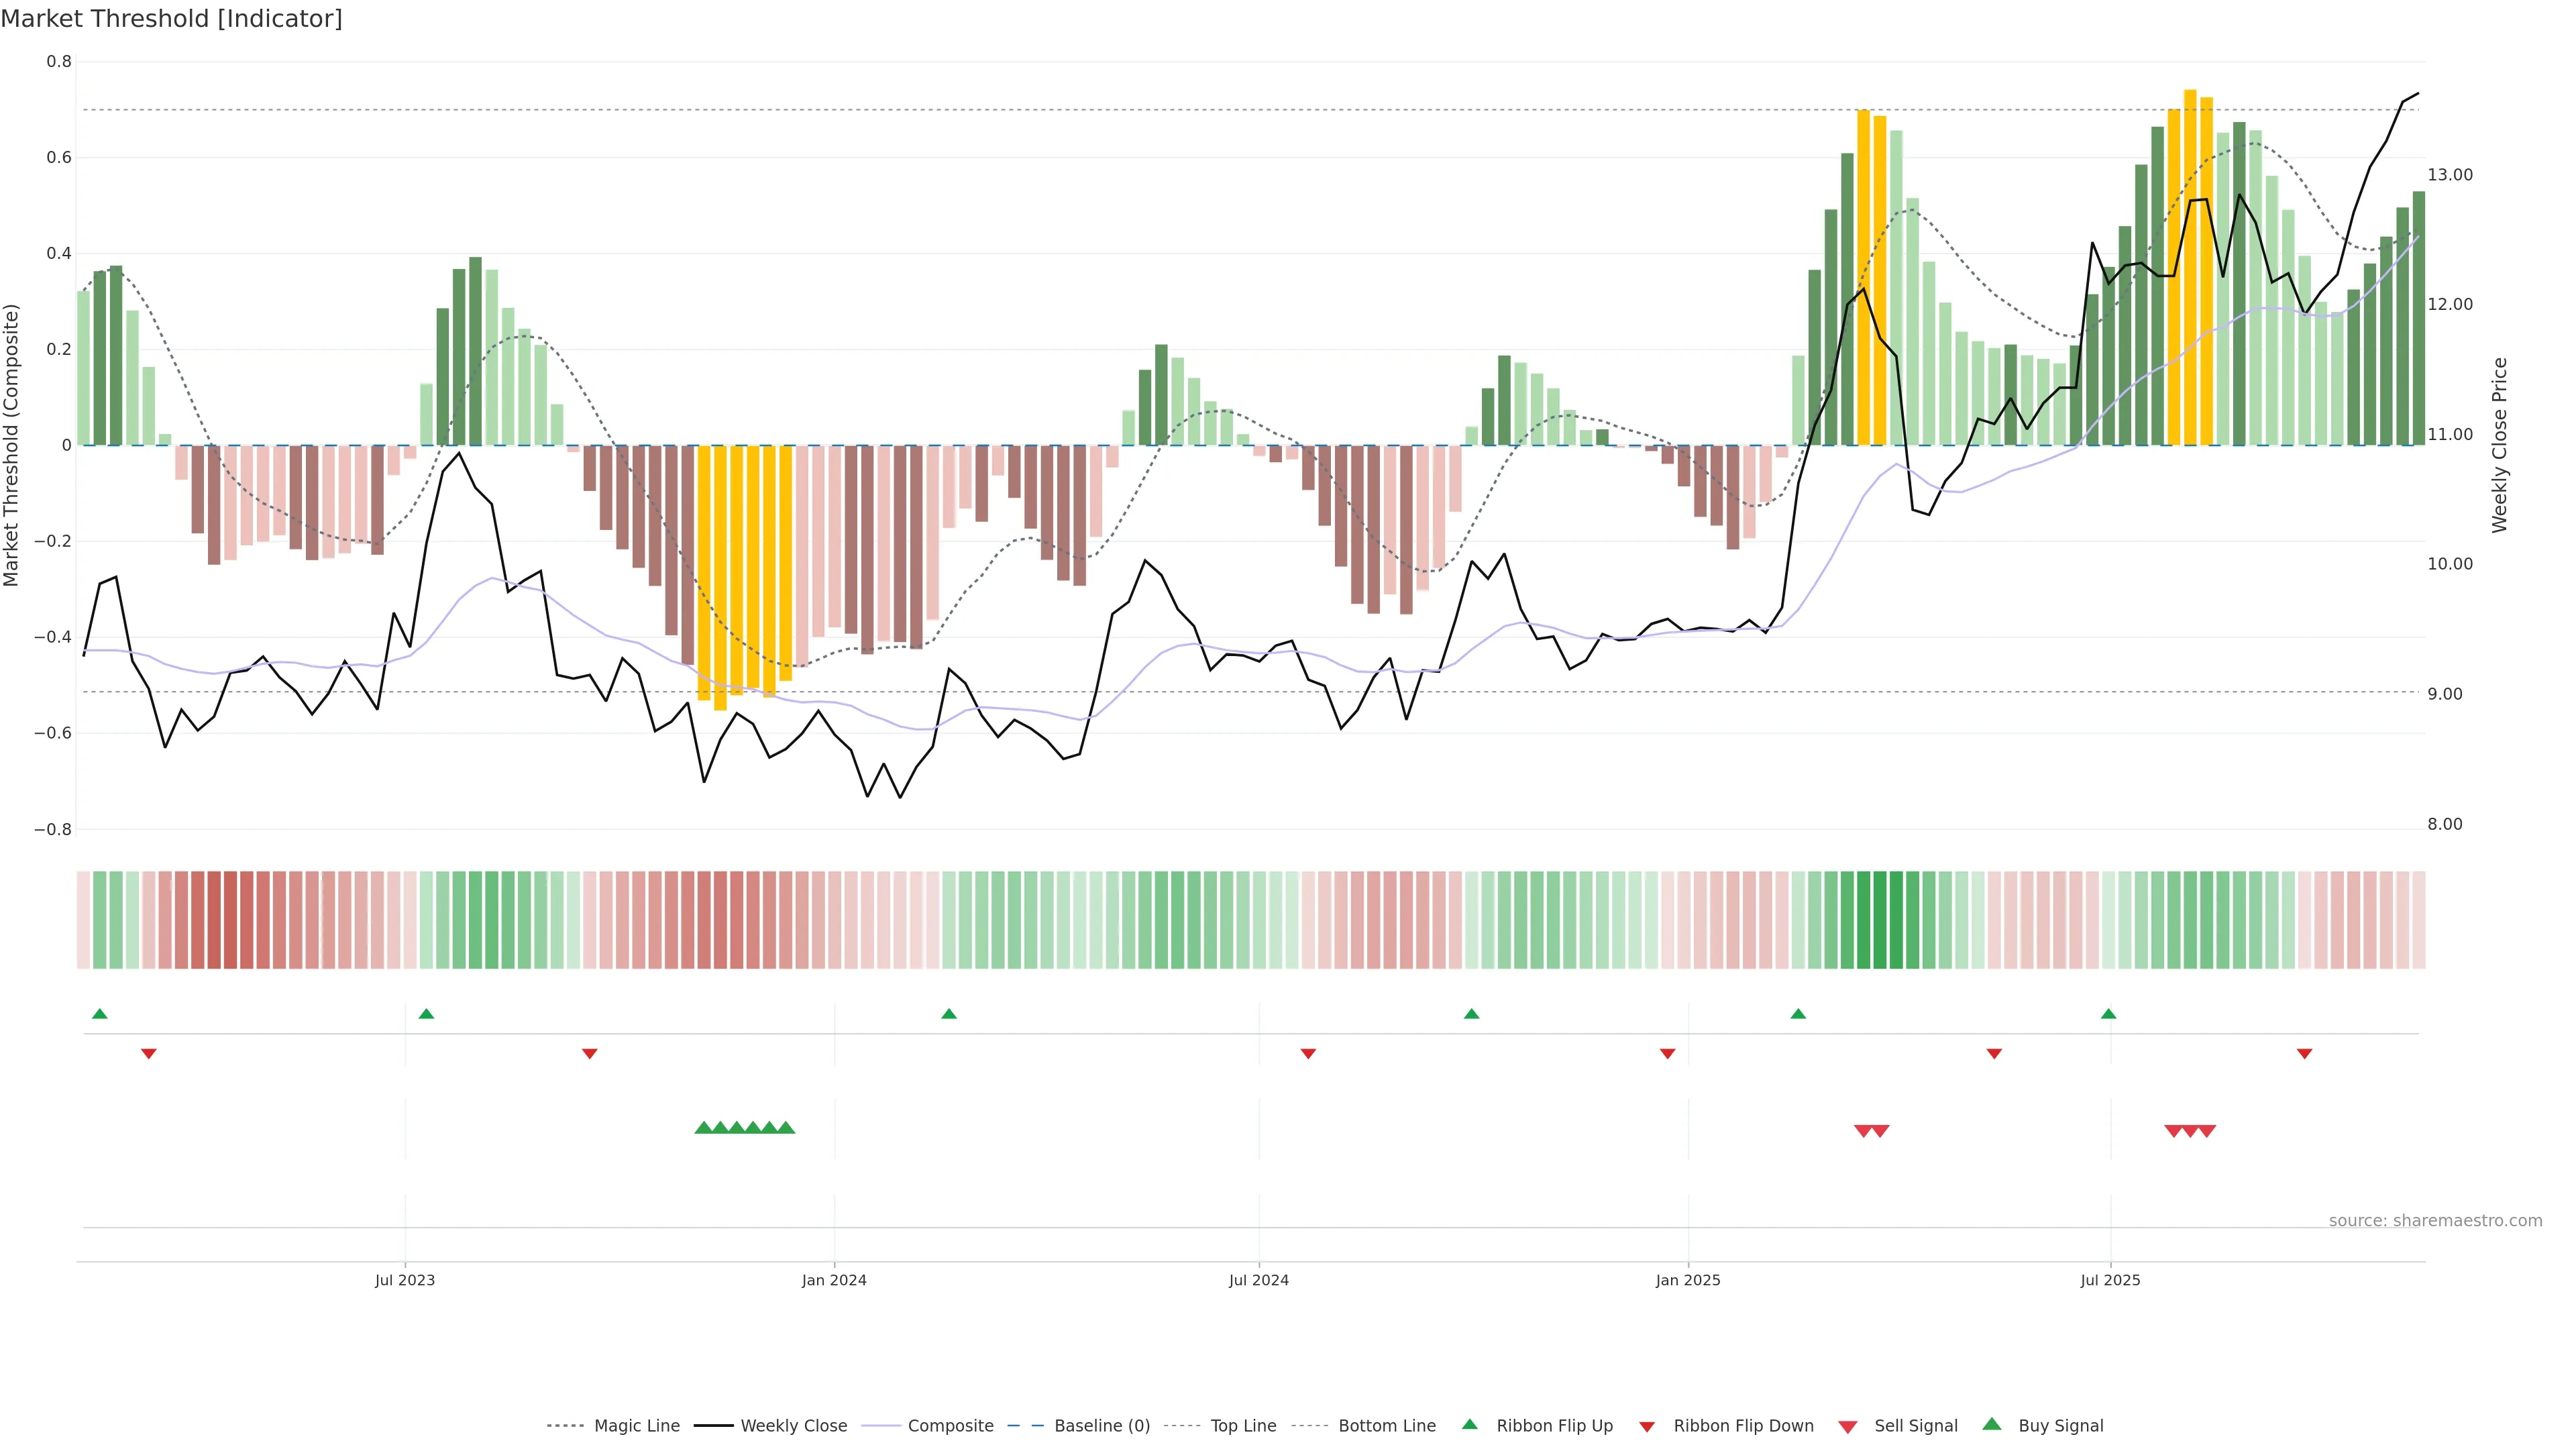Click the first buy signal triangle near late 2023
The image size is (2576, 1449).
(703, 1128)
